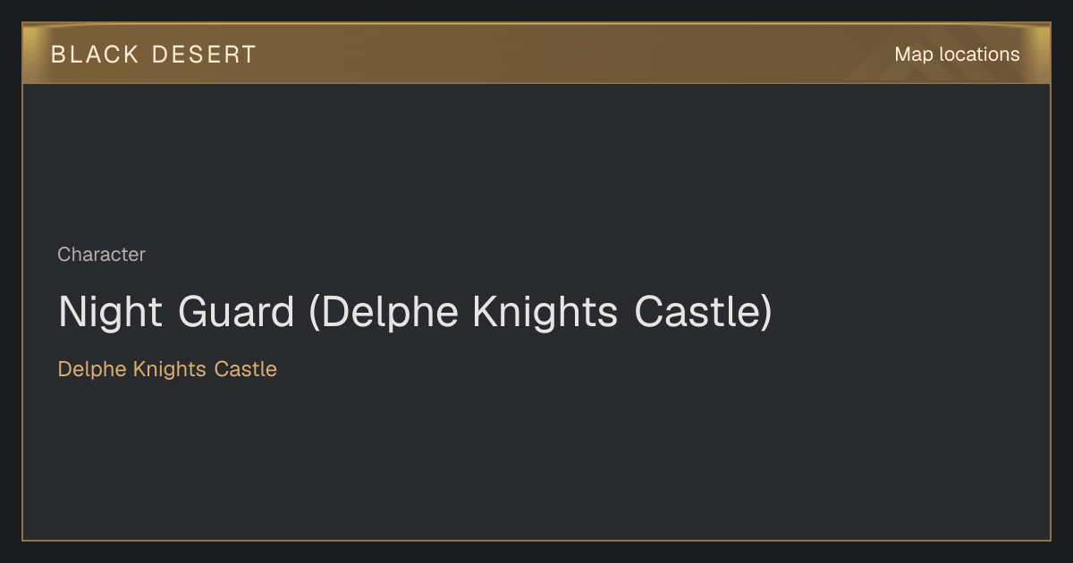Open the Map locations link

pyautogui.click(x=957, y=55)
